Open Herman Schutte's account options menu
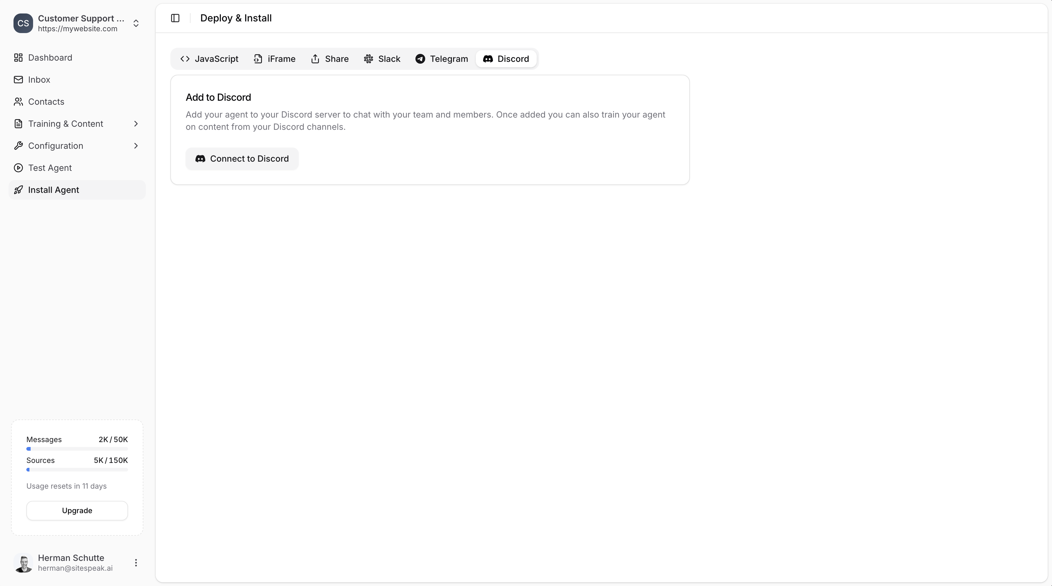 tap(136, 563)
